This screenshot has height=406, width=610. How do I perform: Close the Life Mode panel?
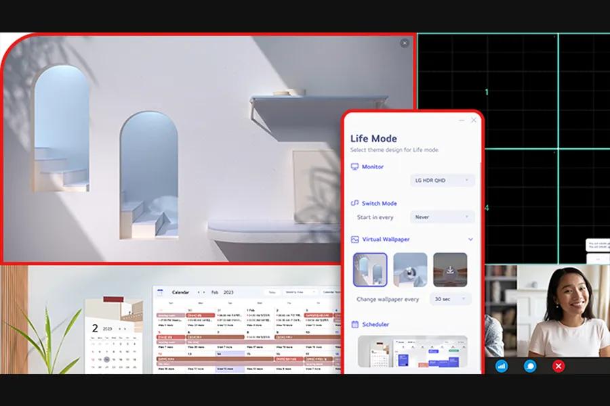point(473,120)
